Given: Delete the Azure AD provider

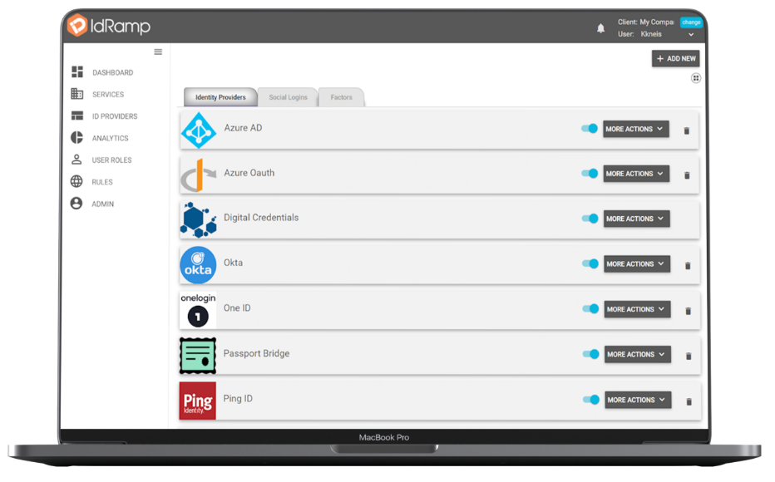Looking at the screenshot, I should point(687,130).
